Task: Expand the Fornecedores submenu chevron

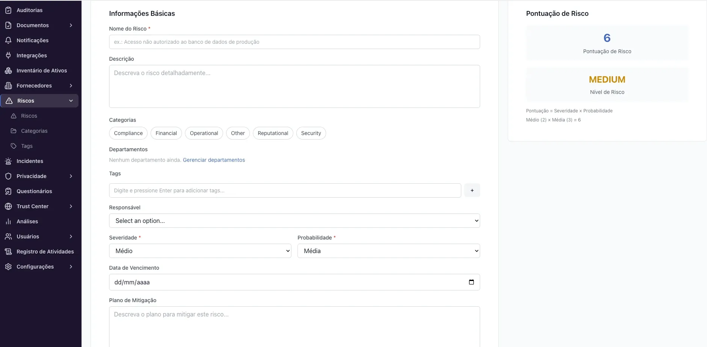Action: point(71,86)
